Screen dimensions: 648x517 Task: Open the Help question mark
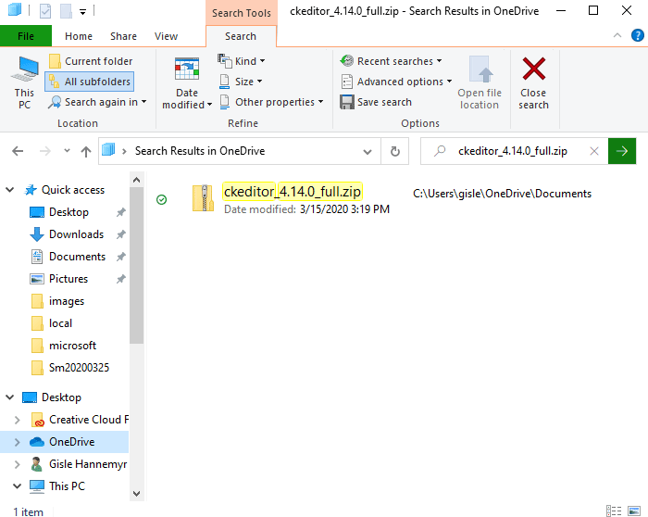637,35
